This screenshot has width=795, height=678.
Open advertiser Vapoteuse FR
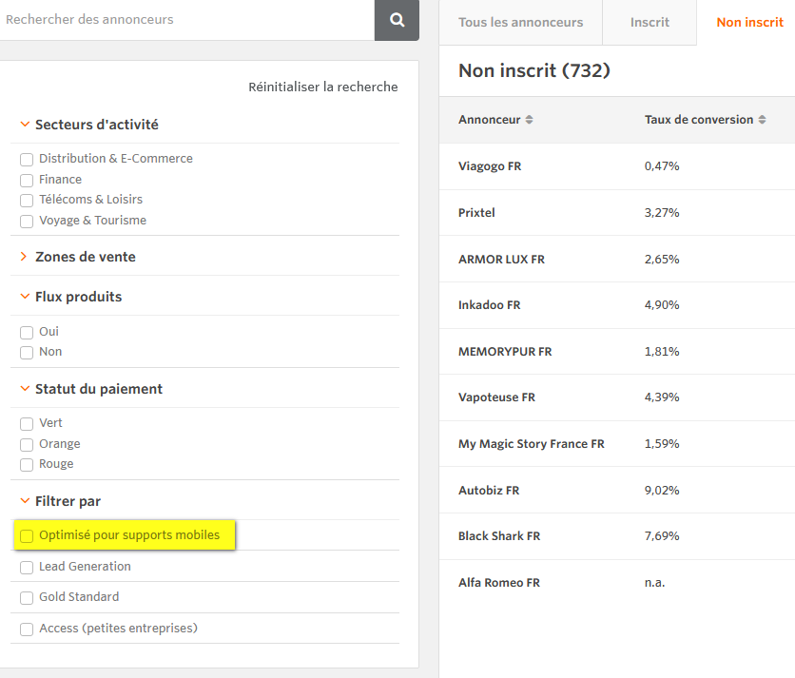tap(496, 397)
